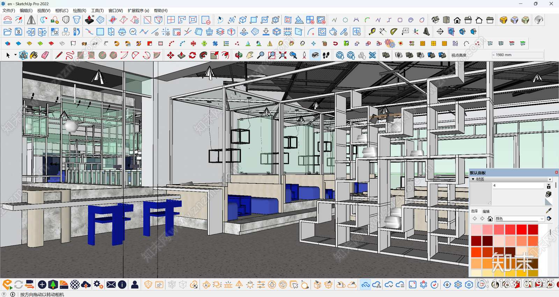Switch to Iso house view
Image resolution: width=559 pixels, height=297 pixels.
pyautogui.click(x=435, y=20)
